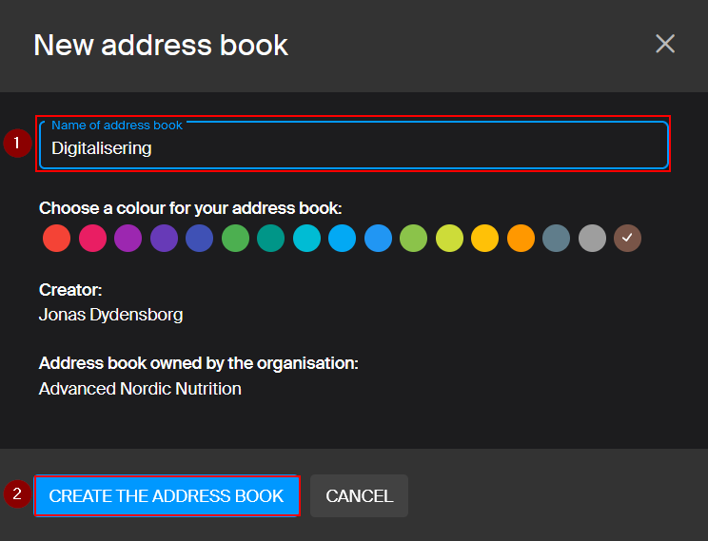Screen dimensions: 708x541
Task: Choose the red colour swatch
Action: tap(56, 239)
